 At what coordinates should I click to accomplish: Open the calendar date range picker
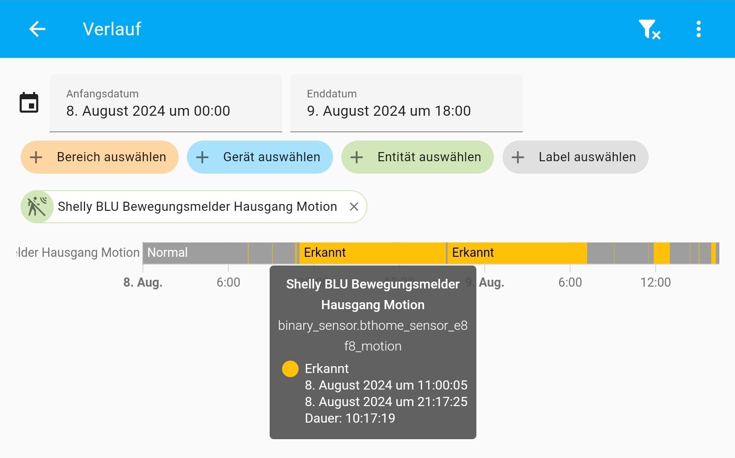pos(29,102)
